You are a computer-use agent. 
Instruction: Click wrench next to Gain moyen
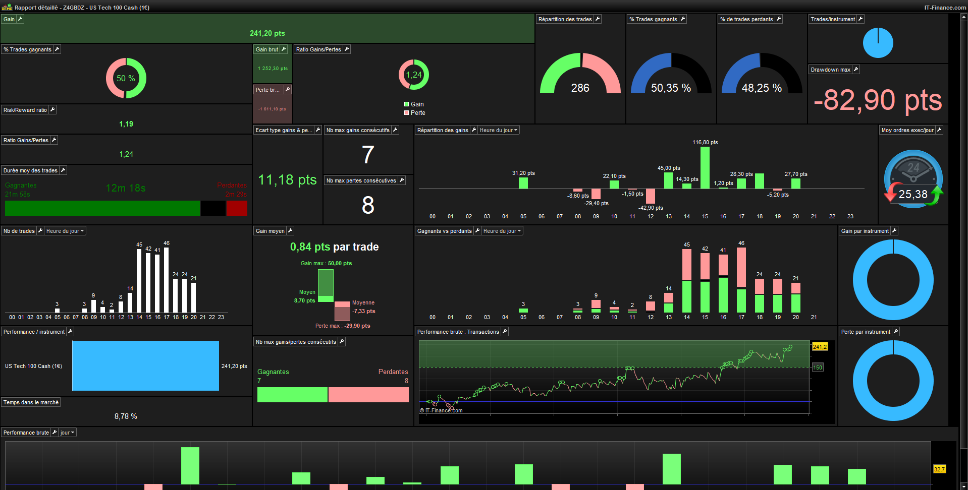290,231
